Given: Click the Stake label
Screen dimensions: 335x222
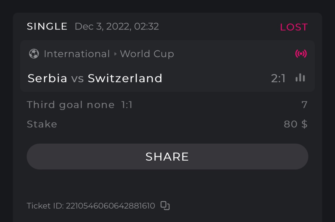Looking at the screenshot, I should point(42,124).
